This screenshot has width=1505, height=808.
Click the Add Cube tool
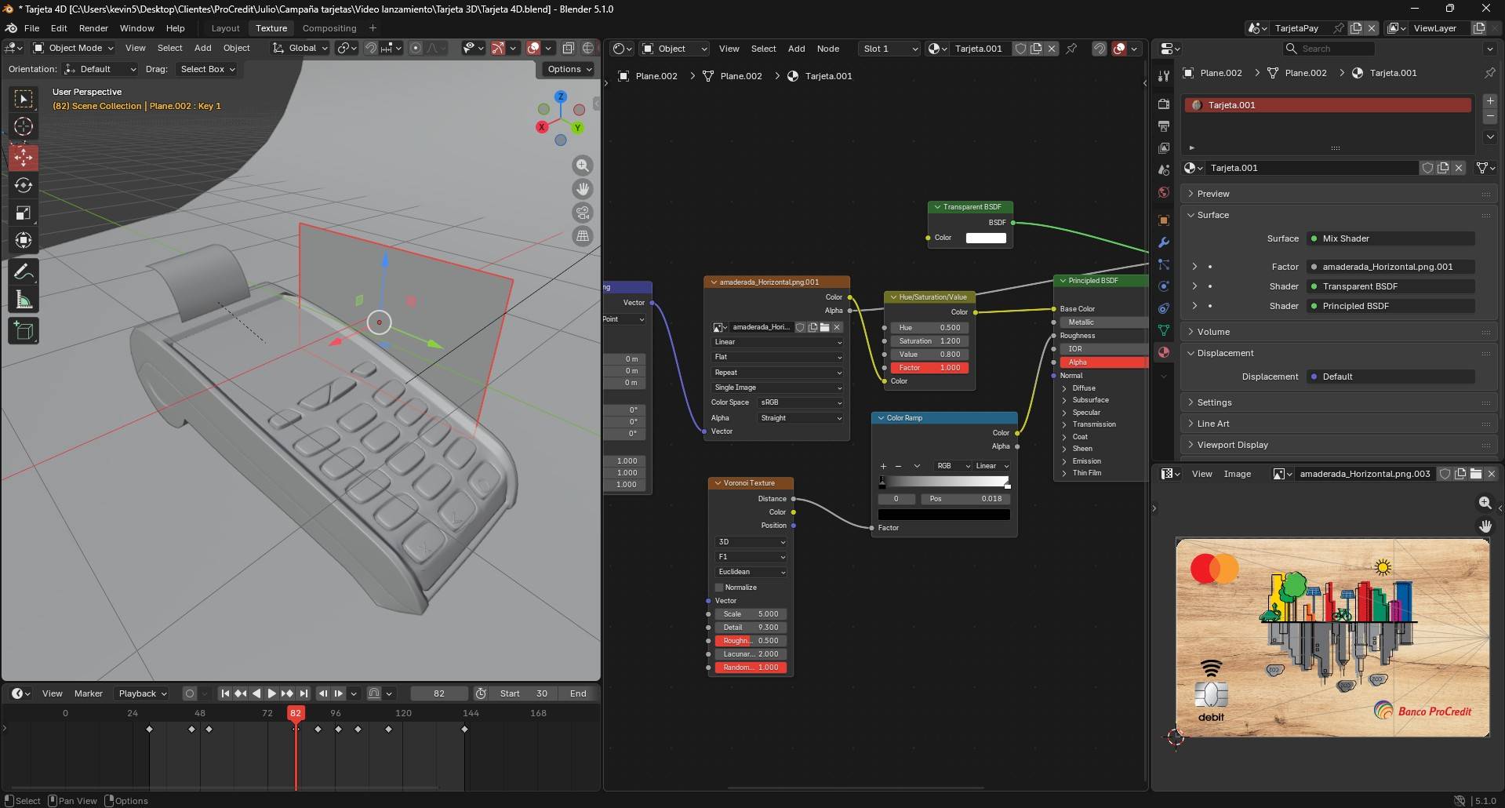[24, 331]
